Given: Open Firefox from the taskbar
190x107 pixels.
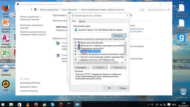Looking at the screenshot, I should point(36,104).
